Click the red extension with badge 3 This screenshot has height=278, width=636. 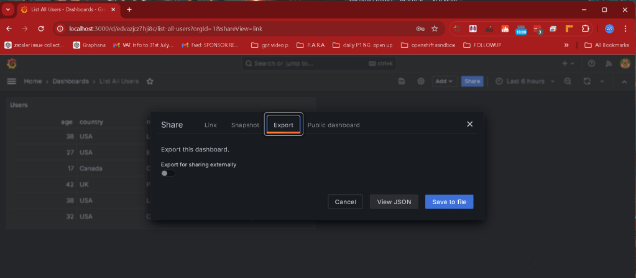[537, 29]
